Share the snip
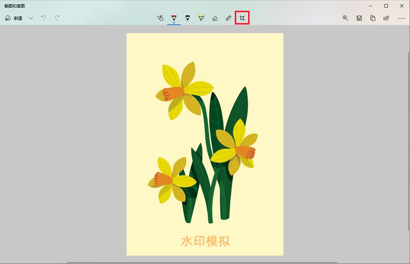410x264 pixels. point(386,18)
